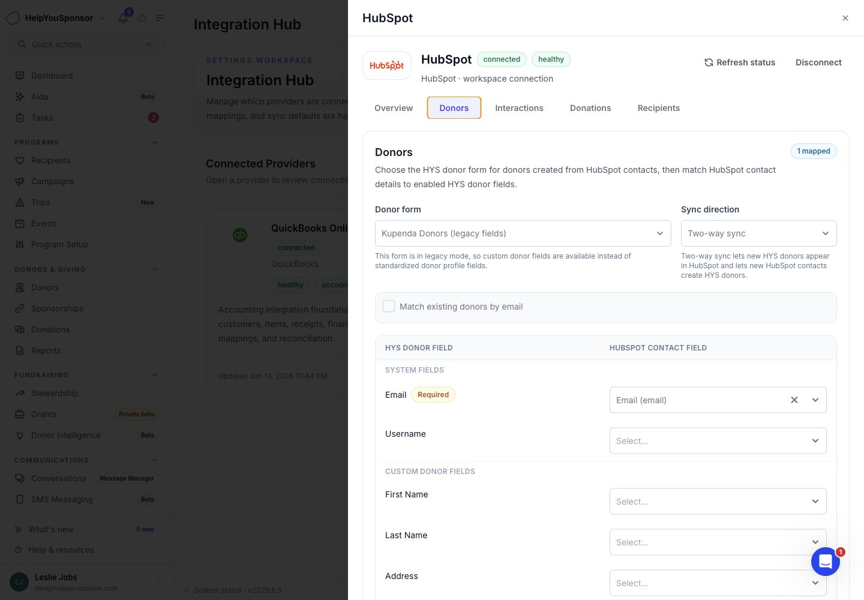Open the Username HubSpot field dropdown
This screenshot has height=600, width=864.
tap(718, 441)
